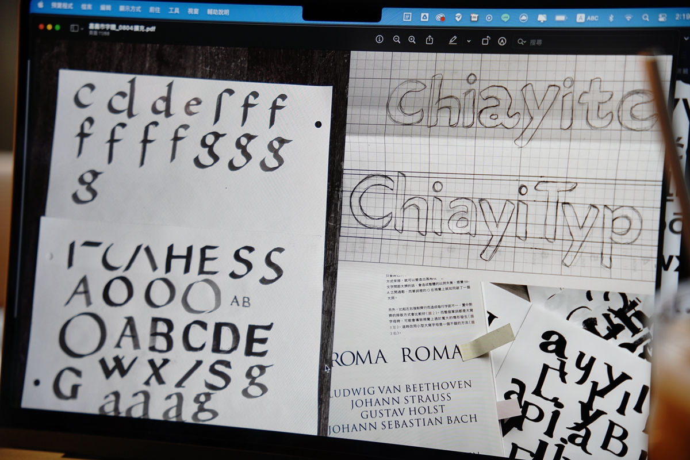Viewport: 690px width, 460px height.
Task: Open the Google Drive menu bar icon
Action: click(424, 17)
